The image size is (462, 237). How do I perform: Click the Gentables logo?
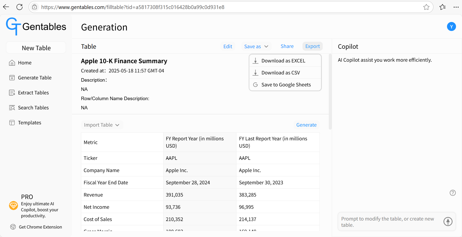[36, 26]
